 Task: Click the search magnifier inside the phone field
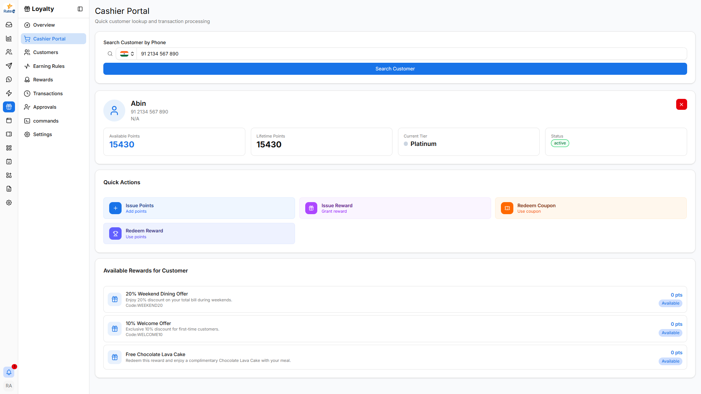(110, 54)
